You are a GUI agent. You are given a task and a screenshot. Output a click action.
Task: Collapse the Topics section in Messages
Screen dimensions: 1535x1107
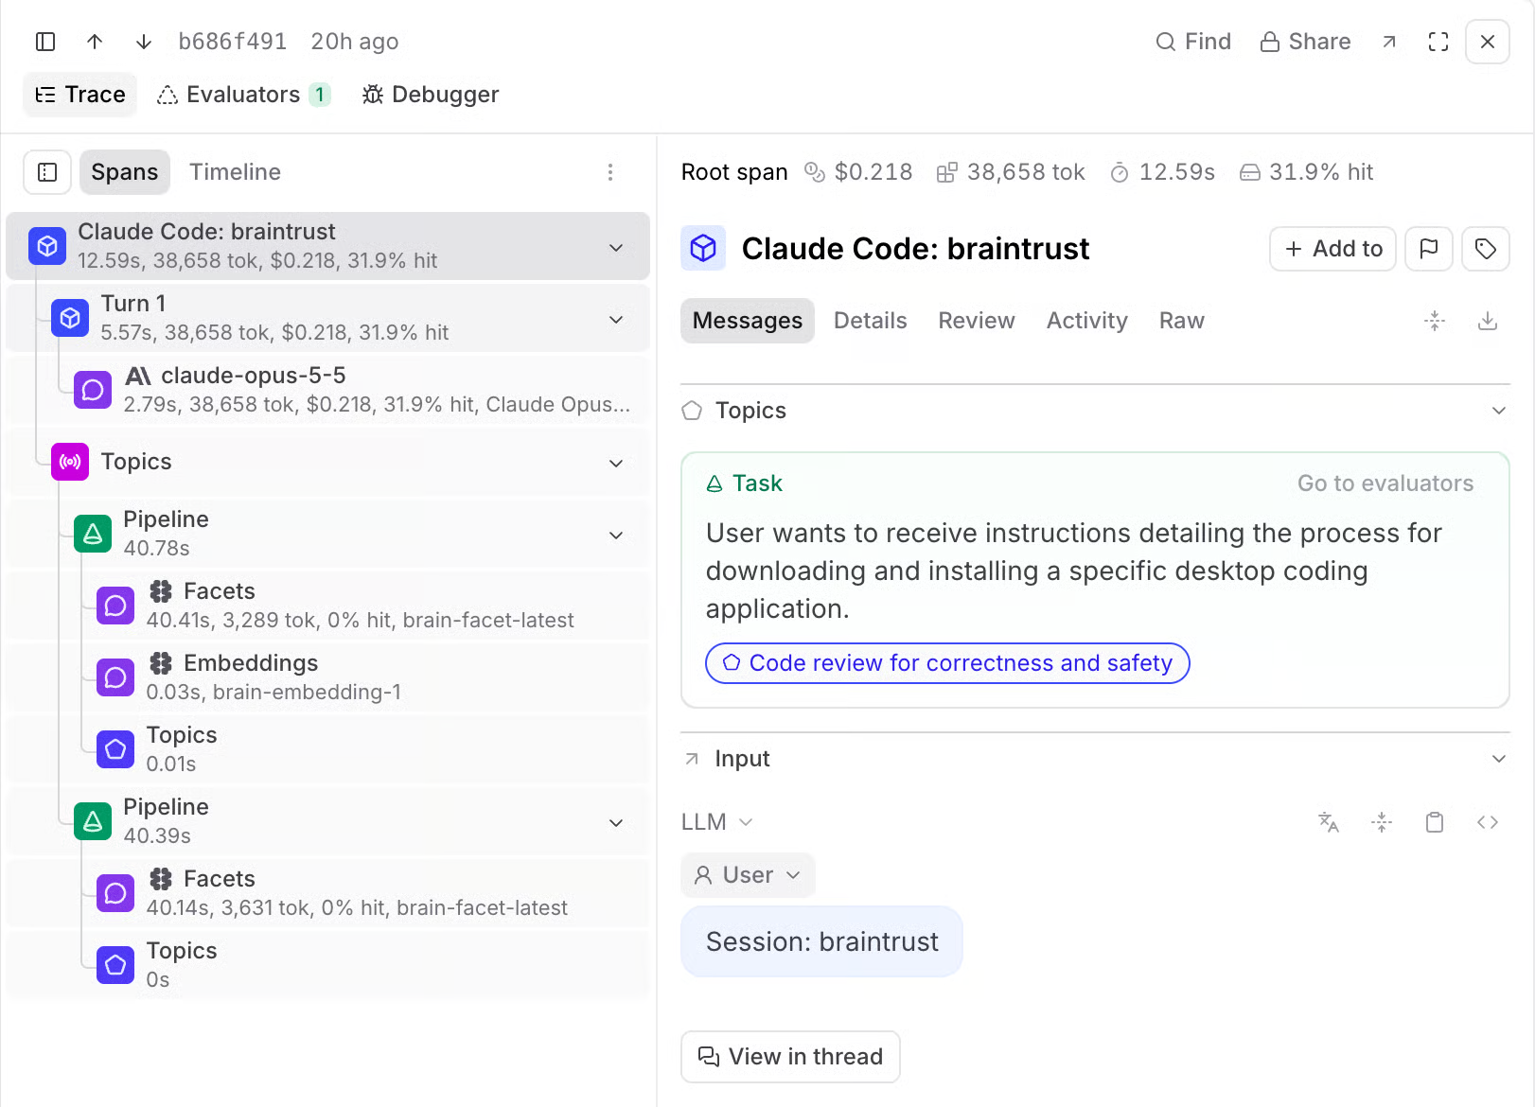coord(1498,411)
